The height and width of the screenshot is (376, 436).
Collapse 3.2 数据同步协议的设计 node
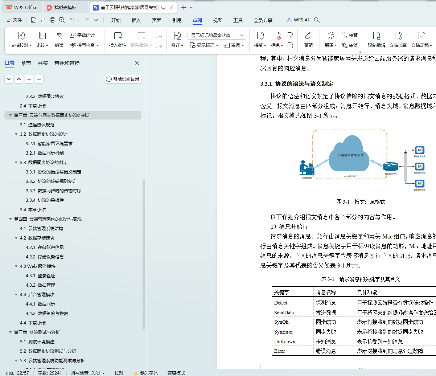tap(16, 134)
